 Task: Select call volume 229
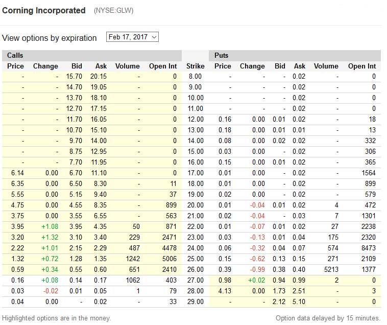134,238
